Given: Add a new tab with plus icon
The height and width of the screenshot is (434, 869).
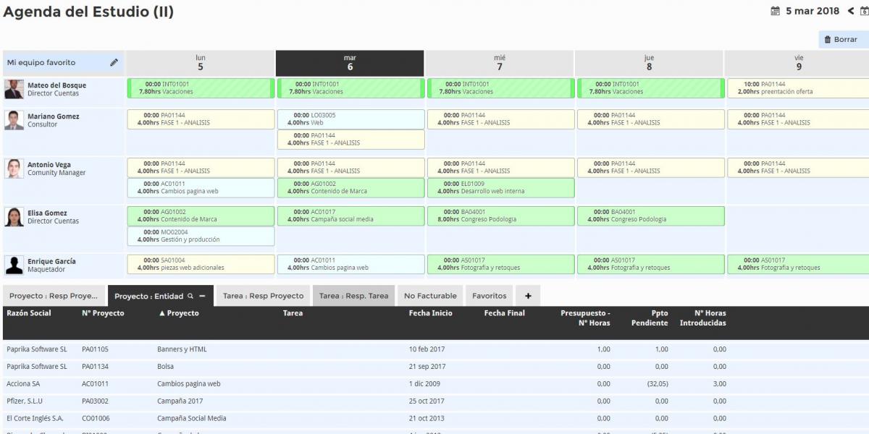Looking at the screenshot, I should [x=528, y=296].
